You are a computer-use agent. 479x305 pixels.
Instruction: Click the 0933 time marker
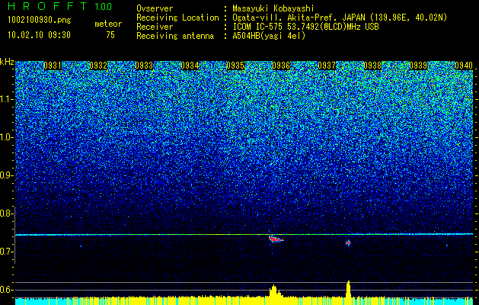[x=144, y=66]
